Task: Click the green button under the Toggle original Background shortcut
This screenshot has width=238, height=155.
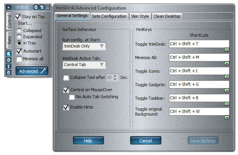Action: pyautogui.click(x=227, y=117)
